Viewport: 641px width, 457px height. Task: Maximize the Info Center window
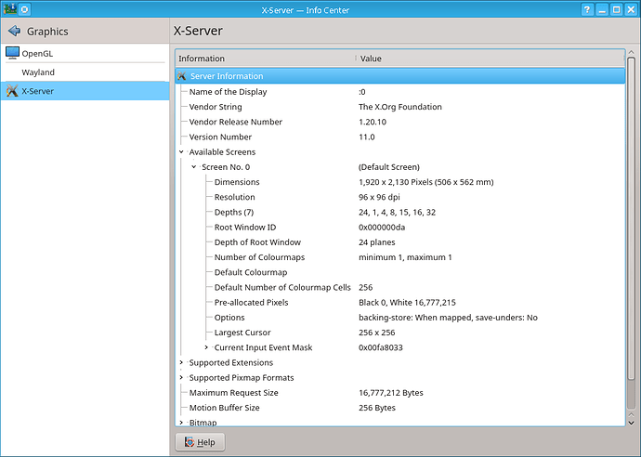(x=617, y=9)
